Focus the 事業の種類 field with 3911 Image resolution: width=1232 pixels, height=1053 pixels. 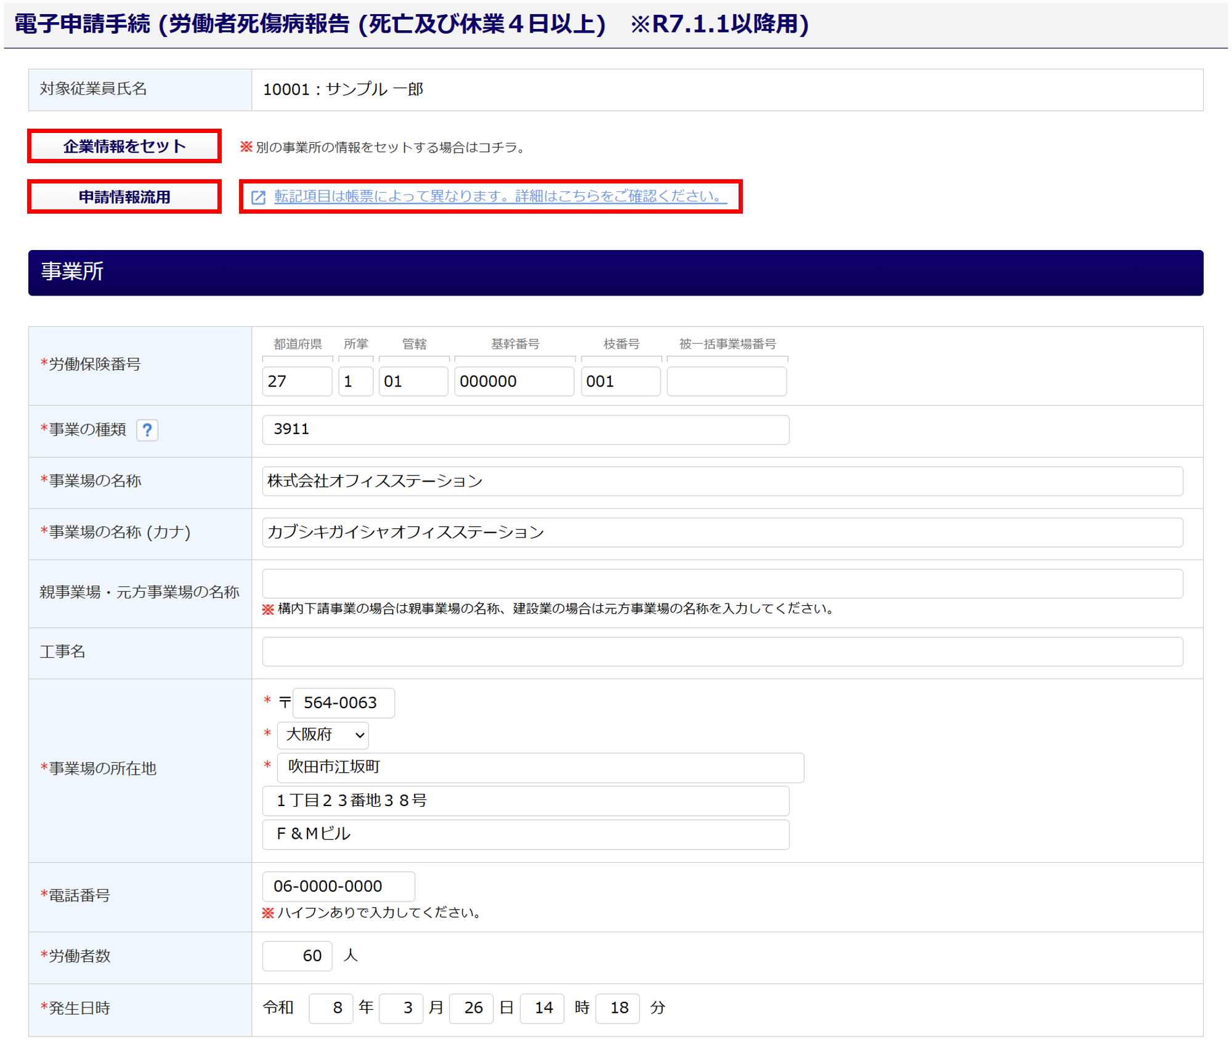point(525,429)
